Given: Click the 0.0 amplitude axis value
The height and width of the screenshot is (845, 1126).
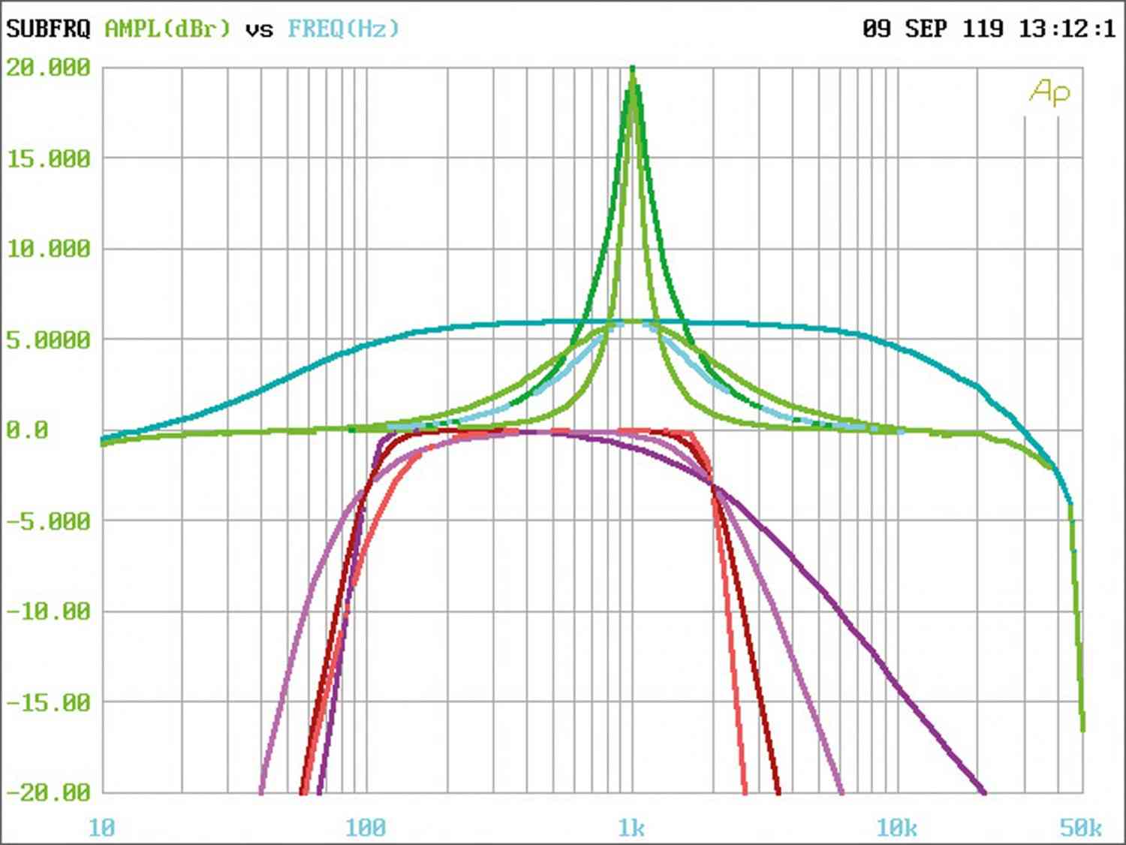Looking at the screenshot, I should (x=27, y=430).
